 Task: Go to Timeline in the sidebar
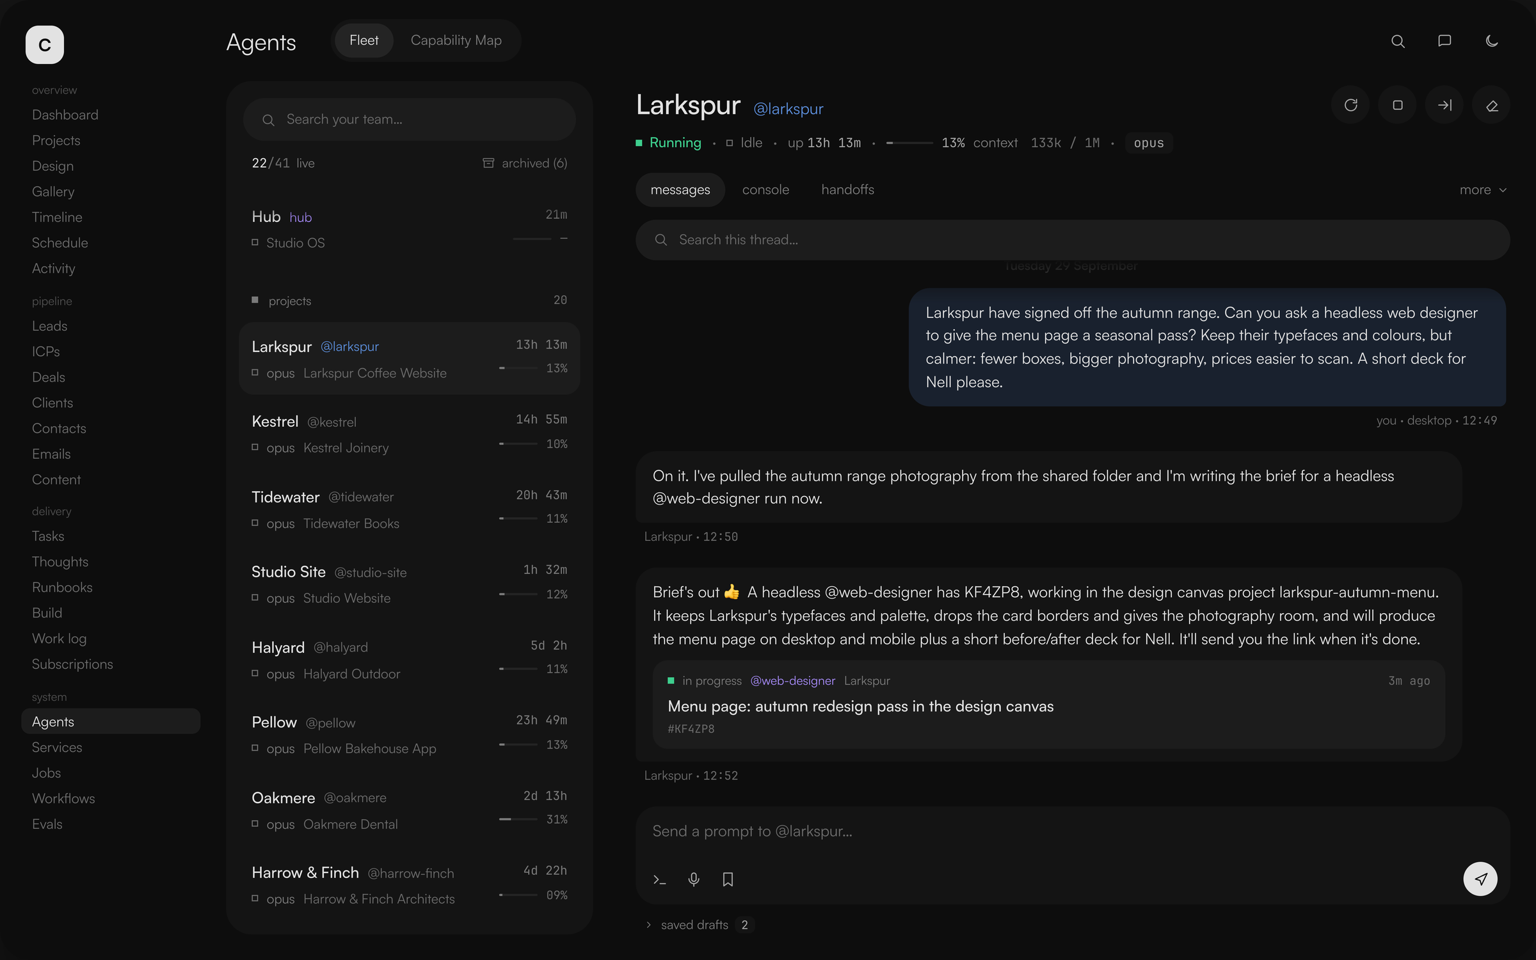[57, 218]
